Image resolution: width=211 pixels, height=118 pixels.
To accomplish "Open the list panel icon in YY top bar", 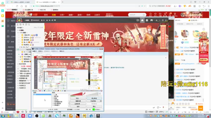I will [x=147, y=20].
